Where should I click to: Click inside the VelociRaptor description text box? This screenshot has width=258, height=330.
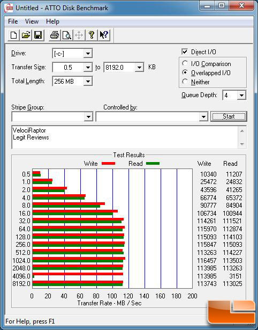pos(125,137)
